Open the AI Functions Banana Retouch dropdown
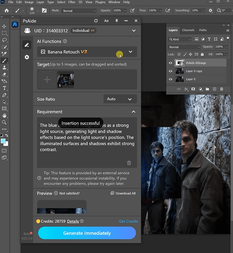Viewport: 233px width, 253px height. click(x=87, y=52)
